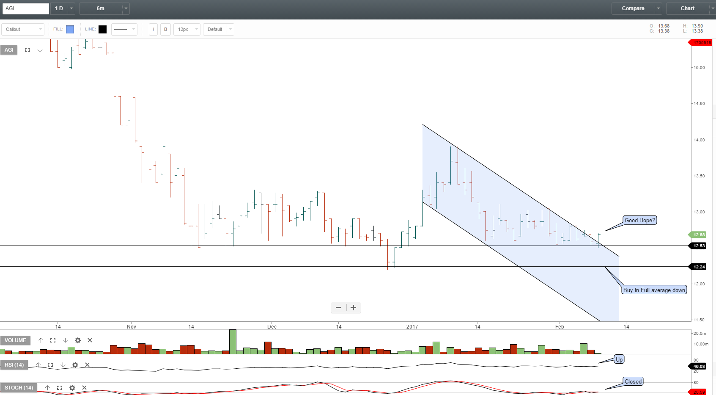Image resolution: width=716 pixels, height=395 pixels.
Task: Expand RSI (14) panel to fullscreen
Action: [50, 365]
